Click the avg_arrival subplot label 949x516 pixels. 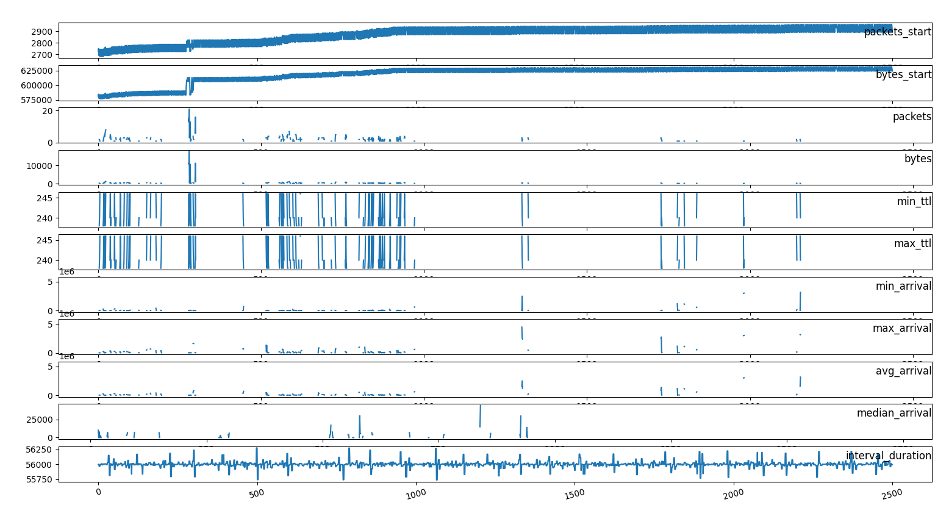[904, 371]
